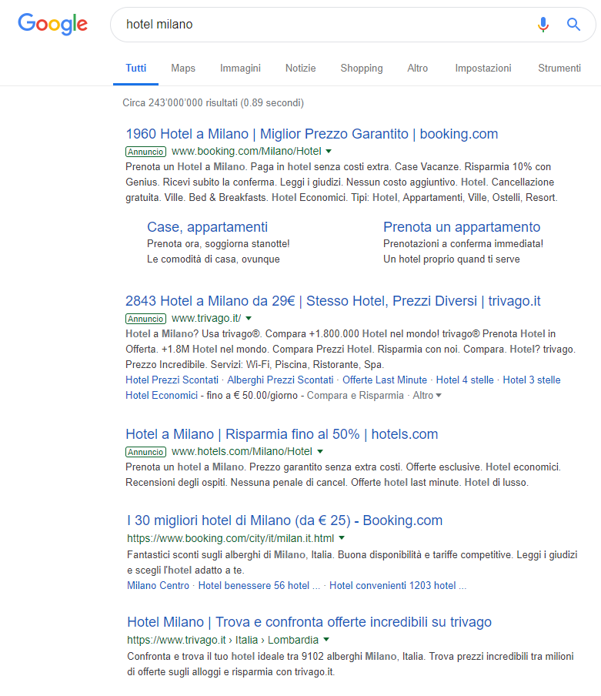Open dropdown arrow next to booking.com/city/it/milan.it.html
This screenshot has width=601, height=696.
point(342,538)
